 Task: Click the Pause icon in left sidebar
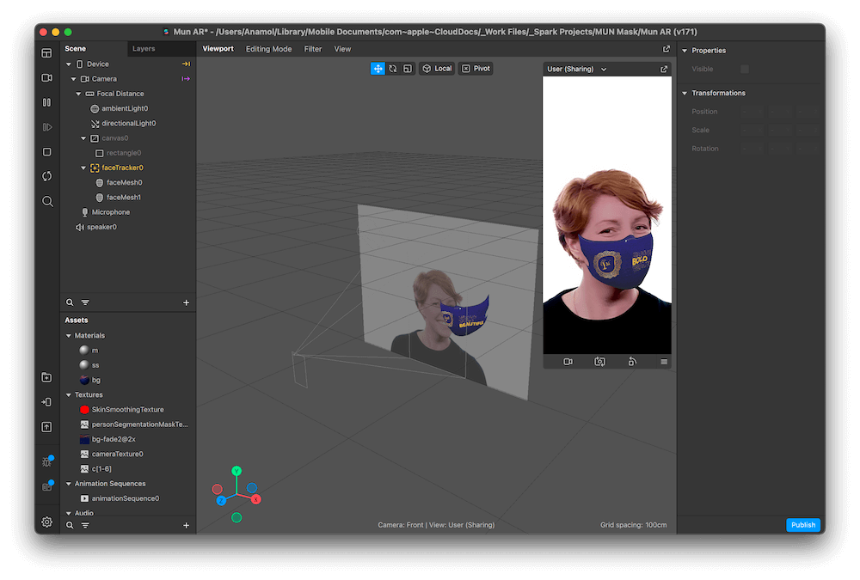click(x=47, y=102)
